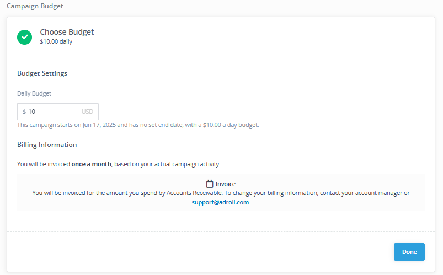Click the Campaign Budget section title
Screen dimensions: 443x275
click(x=34, y=6)
